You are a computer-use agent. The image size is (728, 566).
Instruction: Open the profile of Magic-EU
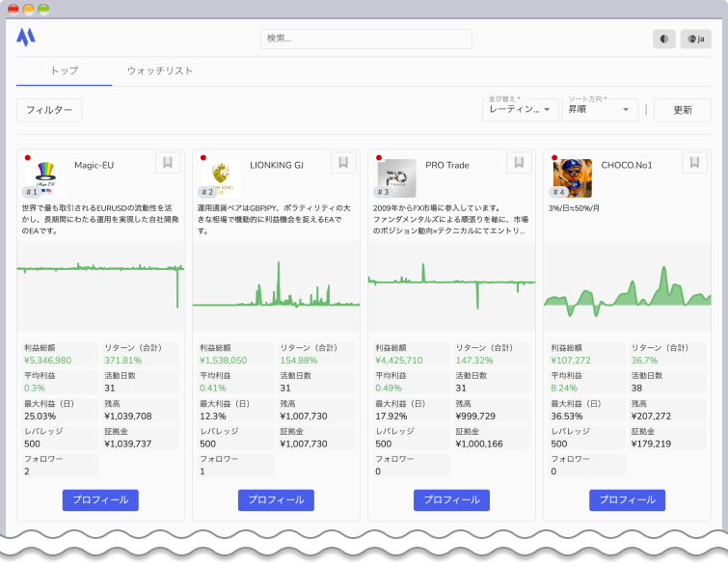pyautogui.click(x=100, y=499)
